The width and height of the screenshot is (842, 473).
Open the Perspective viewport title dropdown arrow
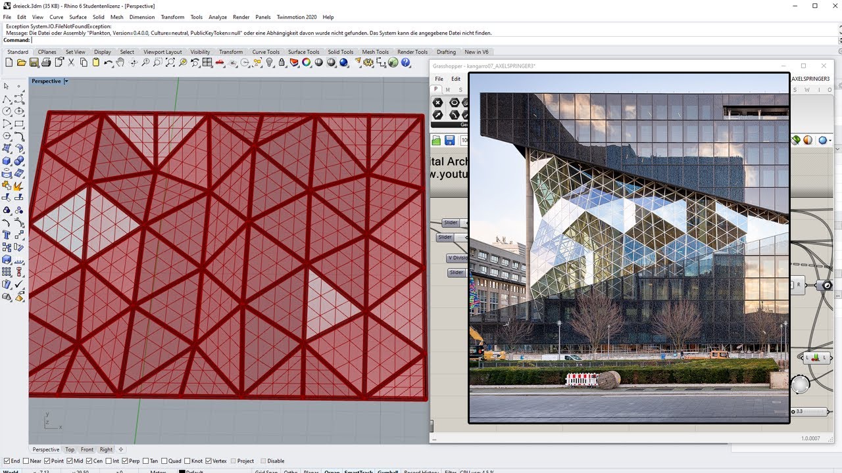click(x=66, y=81)
